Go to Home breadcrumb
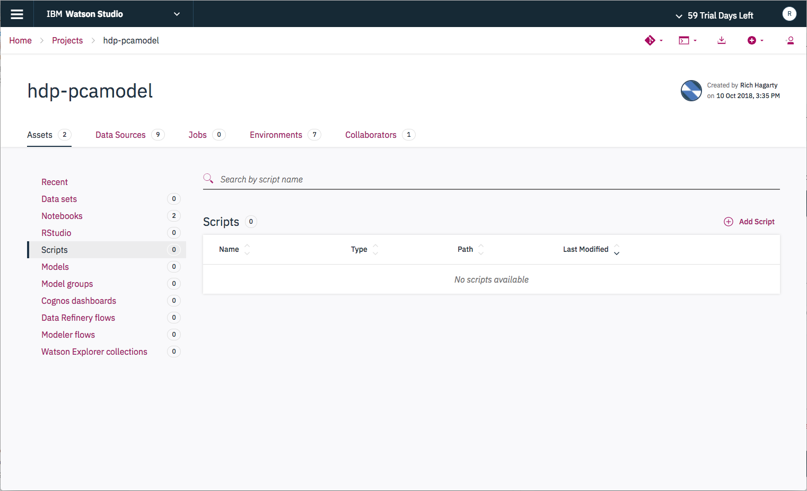 pyautogui.click(x=20, y=40)
